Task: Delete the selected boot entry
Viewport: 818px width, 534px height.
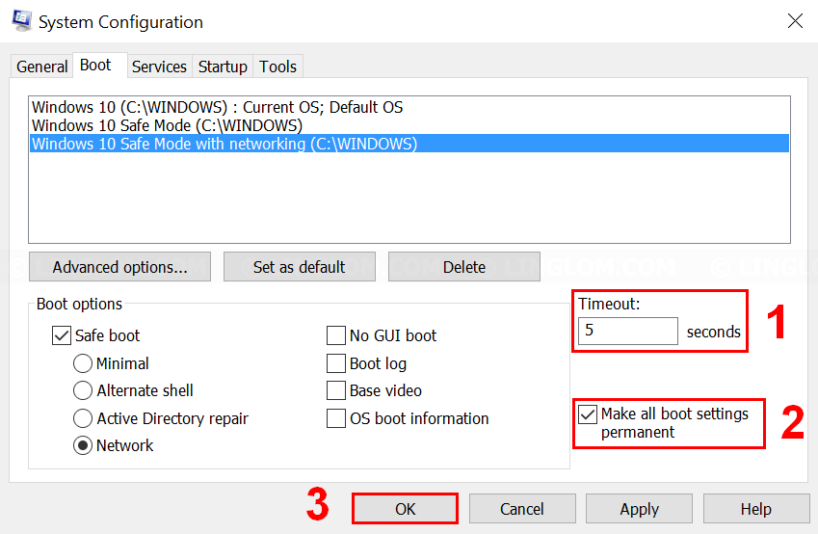Action: pyautogui.click(x=464, y=267)
